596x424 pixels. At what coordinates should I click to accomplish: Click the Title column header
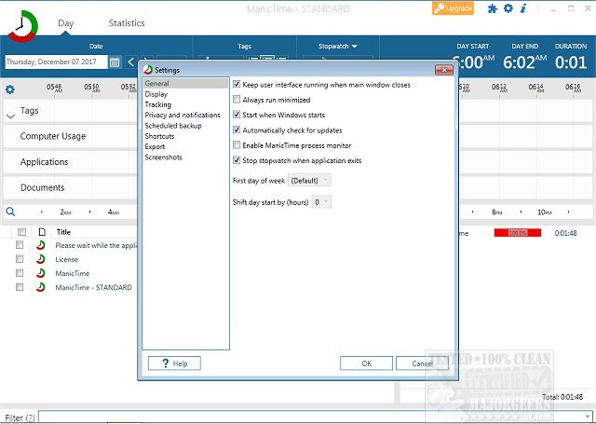[x=63, y=232]
